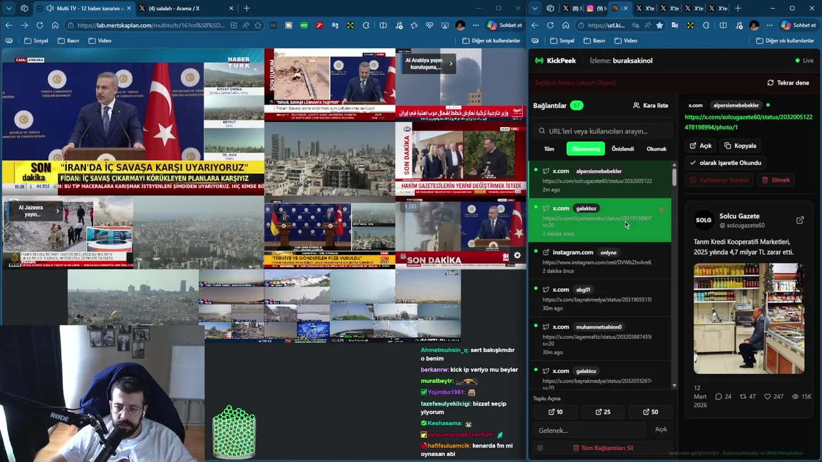Open the Video bookmarks folder in the left window
Viewport: 822px width, 462px height.
click(100, 40)
